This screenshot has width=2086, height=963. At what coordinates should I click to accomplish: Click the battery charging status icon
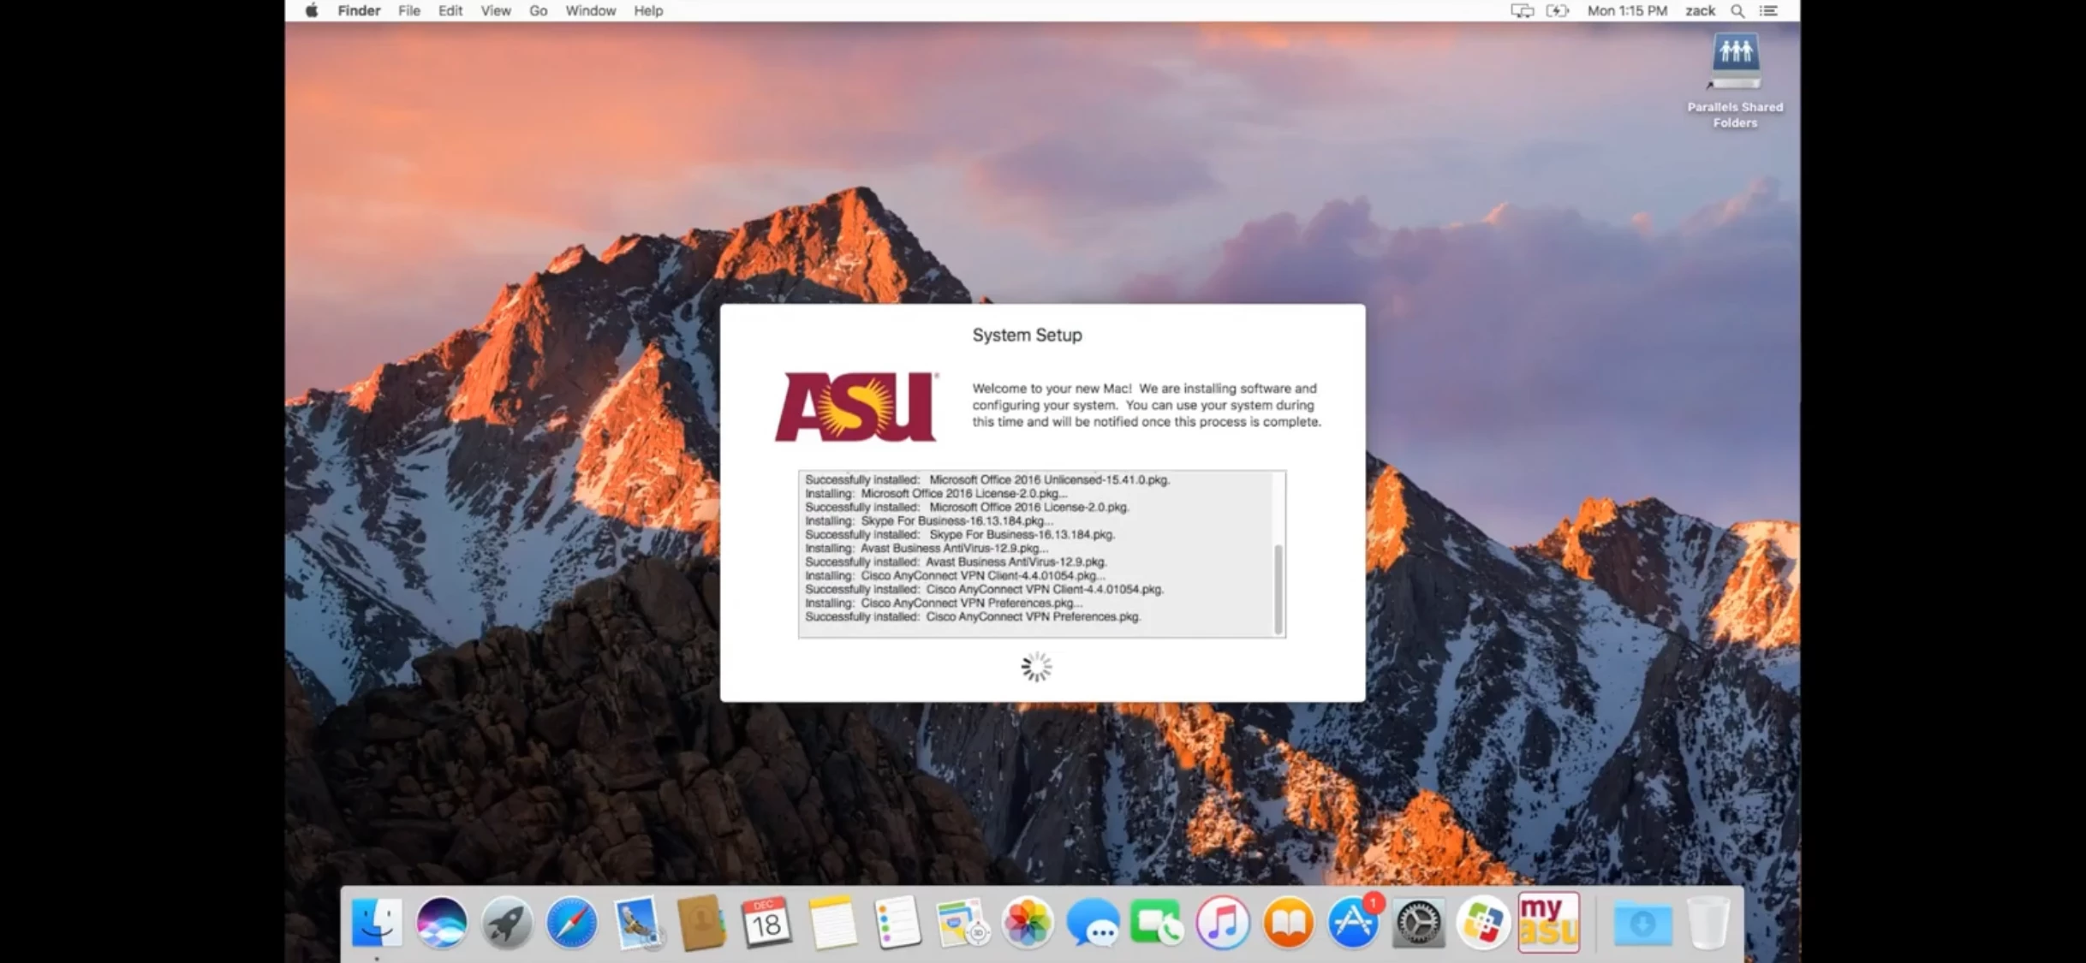1557,11
